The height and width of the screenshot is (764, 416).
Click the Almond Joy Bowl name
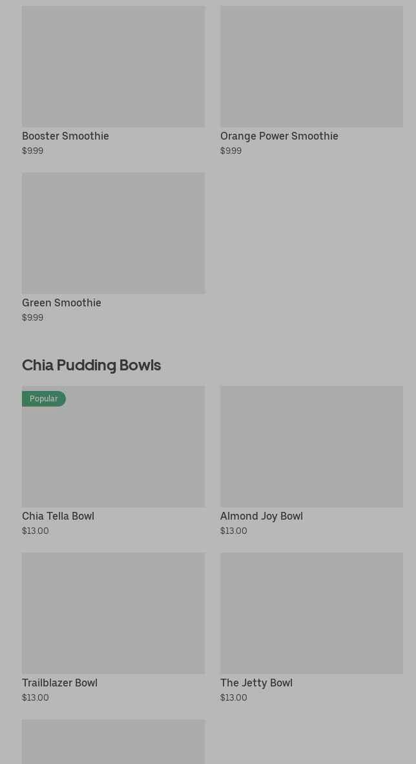point(262,516)
